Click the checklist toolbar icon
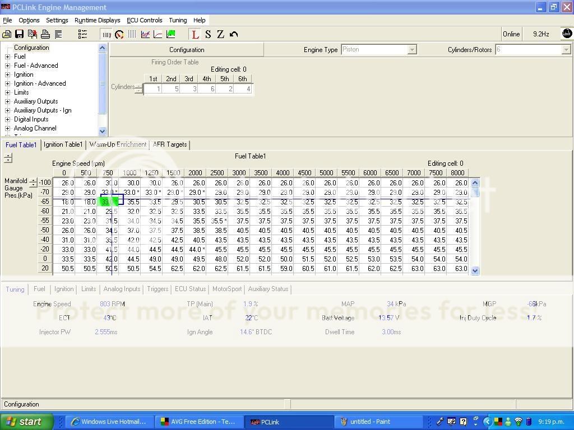 [x=82, y=34]
